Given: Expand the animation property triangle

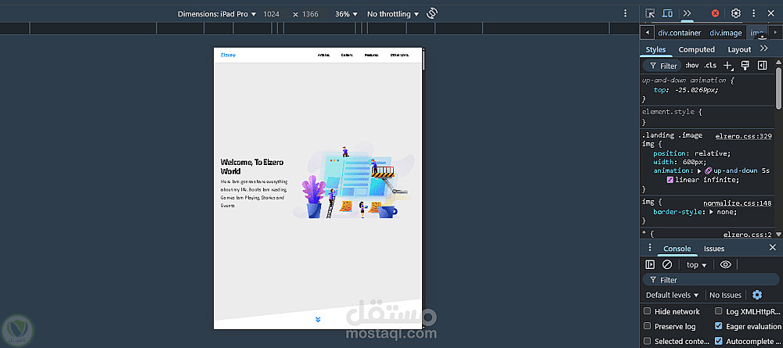Looking at the screenshot, I should click(699, 170).
